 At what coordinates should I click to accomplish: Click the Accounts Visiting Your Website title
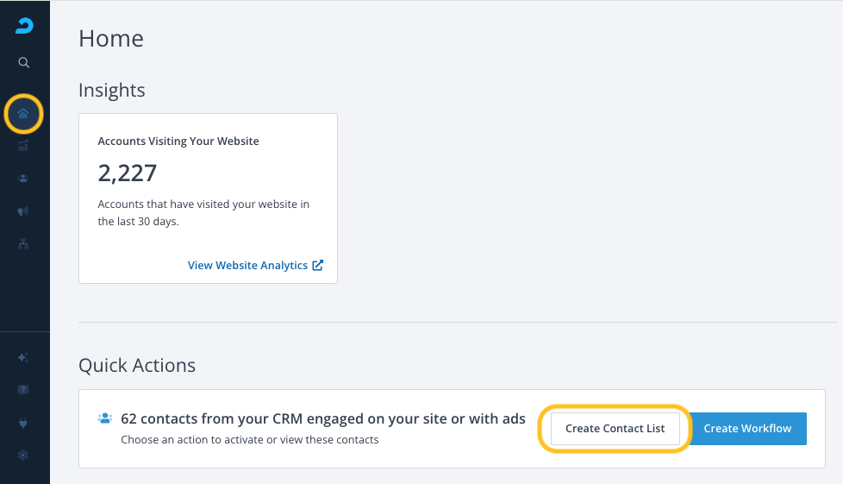coord(178,141)
